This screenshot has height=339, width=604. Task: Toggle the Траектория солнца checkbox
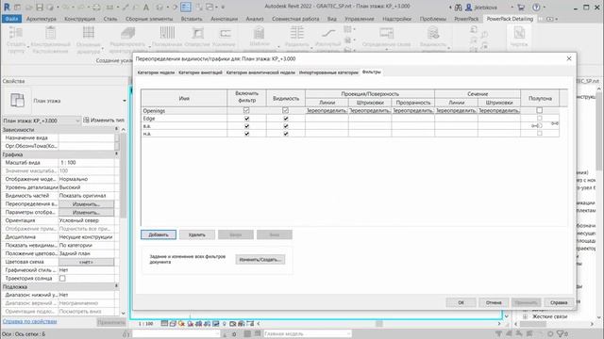[x=62, y=279]
